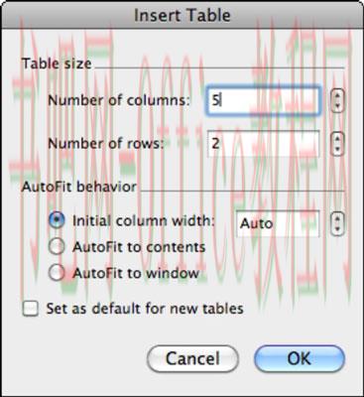Click the Number of columns input field
This screenshot has height=397, width=364.
(264, 100)
